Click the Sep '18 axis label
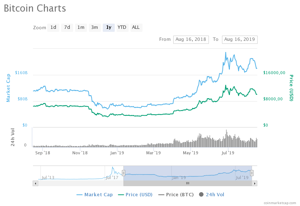Screen dimensions: 300x206 point(43,153)
